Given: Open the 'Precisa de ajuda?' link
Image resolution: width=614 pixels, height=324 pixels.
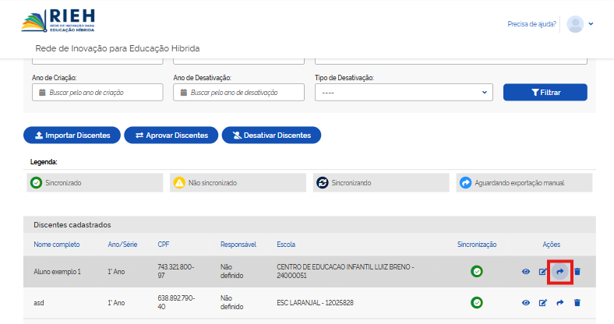Looking at the screenshot, I should (531, 24).
